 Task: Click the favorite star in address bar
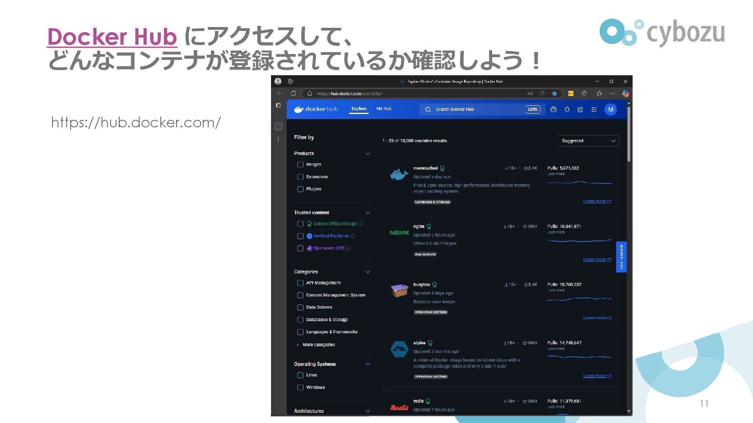tap(554, 94)
